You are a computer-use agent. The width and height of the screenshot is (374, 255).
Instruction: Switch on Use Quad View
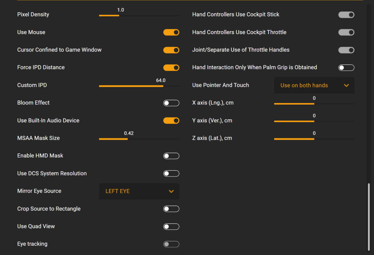(x=171, y=227)
